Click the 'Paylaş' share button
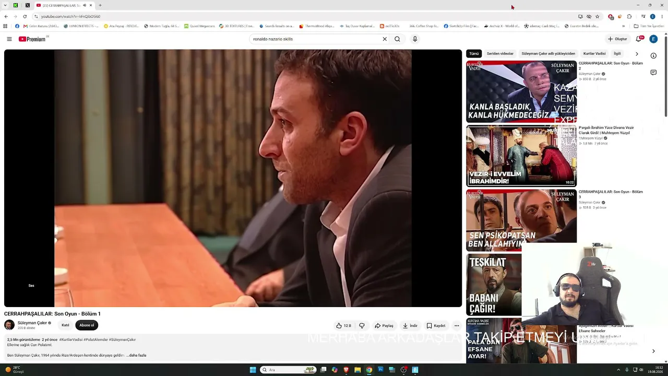668x376 pixels. point(384,325)
